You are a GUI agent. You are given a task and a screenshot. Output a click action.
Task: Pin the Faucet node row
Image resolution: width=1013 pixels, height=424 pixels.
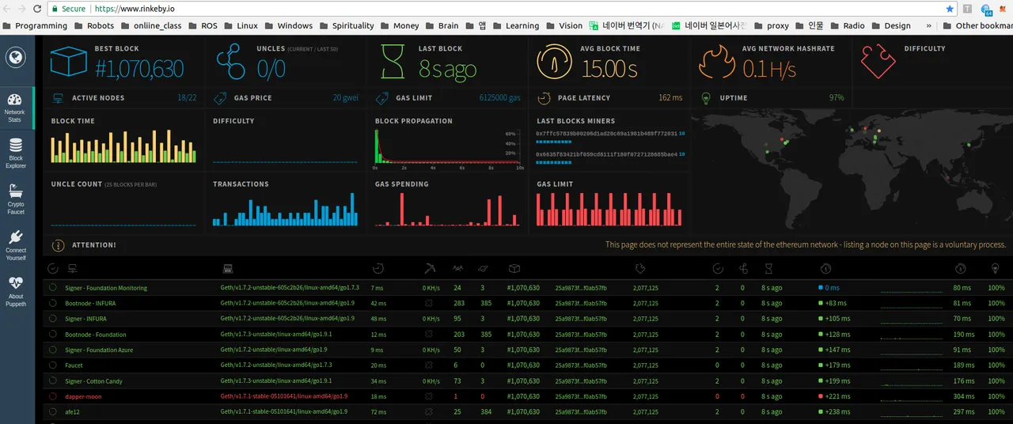(53, 365)
